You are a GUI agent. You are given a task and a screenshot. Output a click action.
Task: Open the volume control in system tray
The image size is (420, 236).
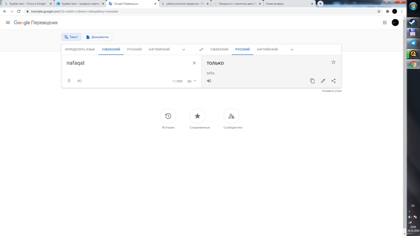pos(410,217)
